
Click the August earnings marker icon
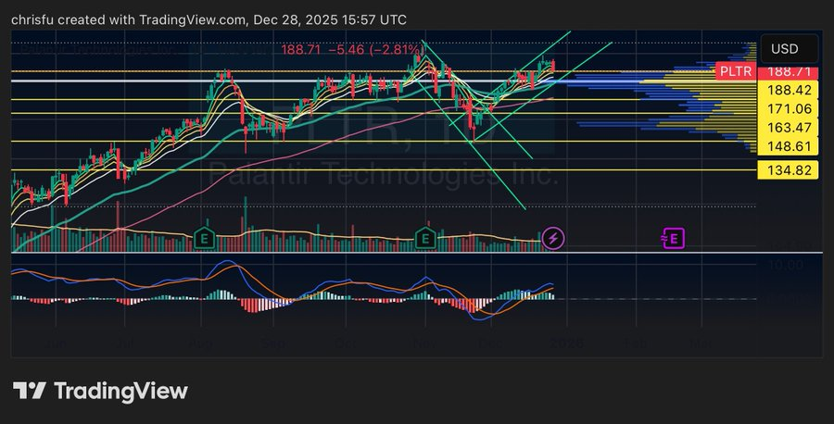click(x=204, y=239)
